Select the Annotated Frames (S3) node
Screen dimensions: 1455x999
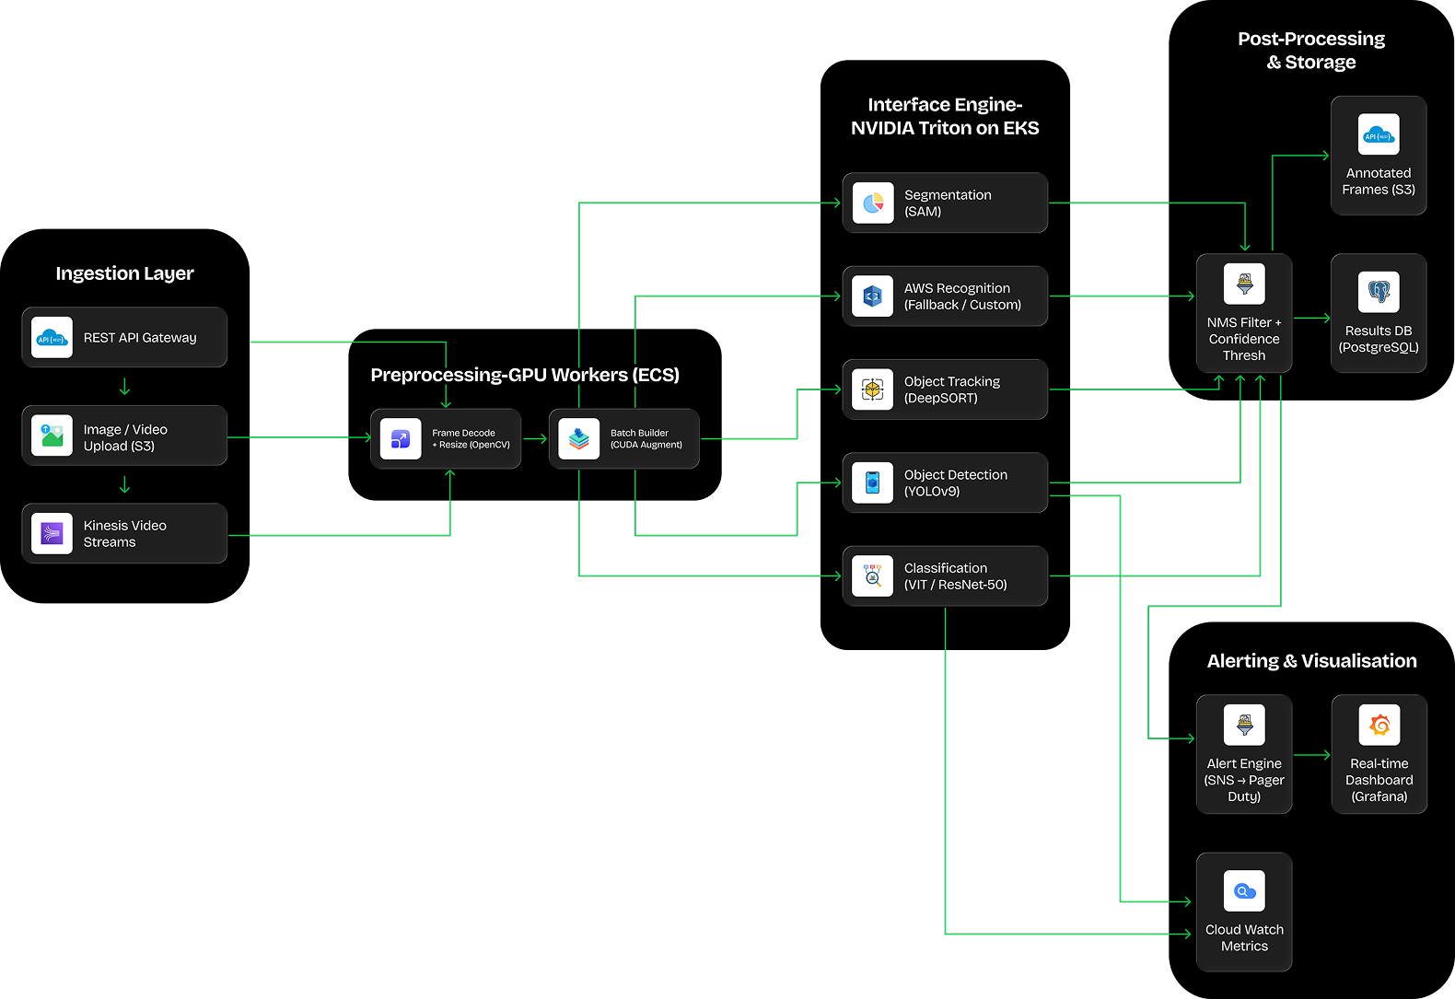tap(1379, 156)
